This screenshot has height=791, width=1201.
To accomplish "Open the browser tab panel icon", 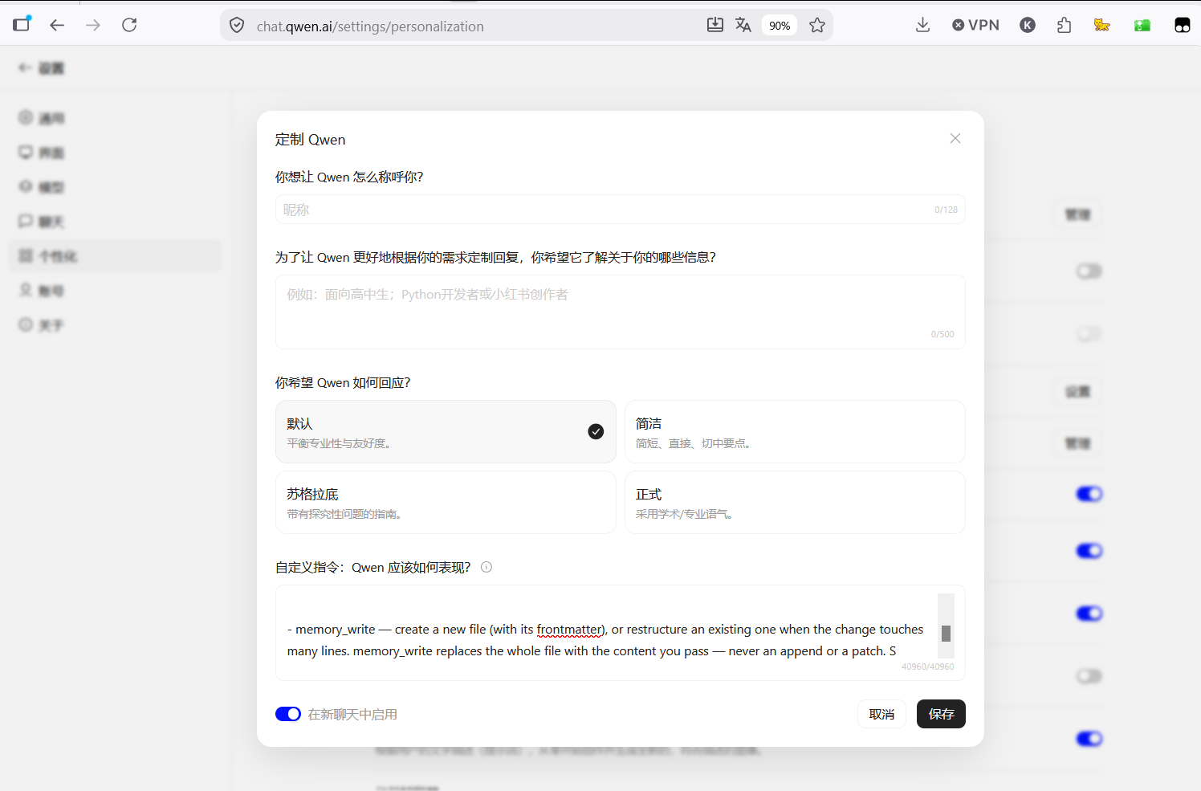I will [22, 24].
